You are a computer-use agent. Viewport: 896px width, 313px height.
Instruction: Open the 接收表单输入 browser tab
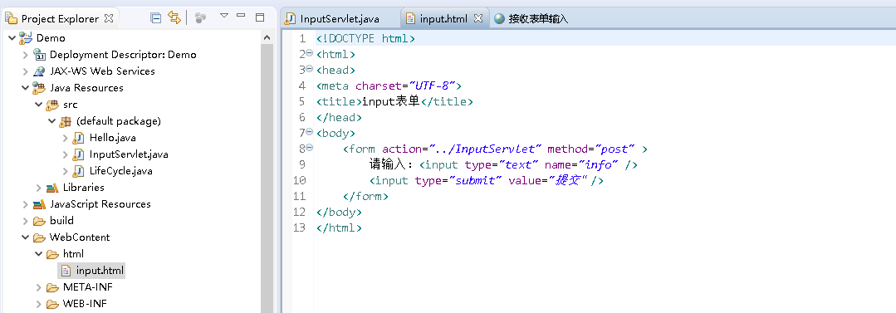coord(531,19)
